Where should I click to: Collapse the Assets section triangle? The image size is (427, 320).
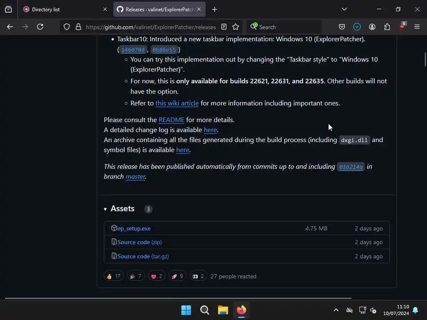[105, 209]
